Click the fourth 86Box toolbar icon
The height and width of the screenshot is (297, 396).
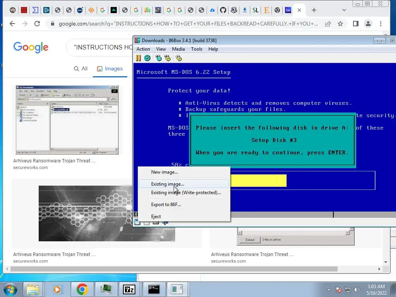pos(167,58)
